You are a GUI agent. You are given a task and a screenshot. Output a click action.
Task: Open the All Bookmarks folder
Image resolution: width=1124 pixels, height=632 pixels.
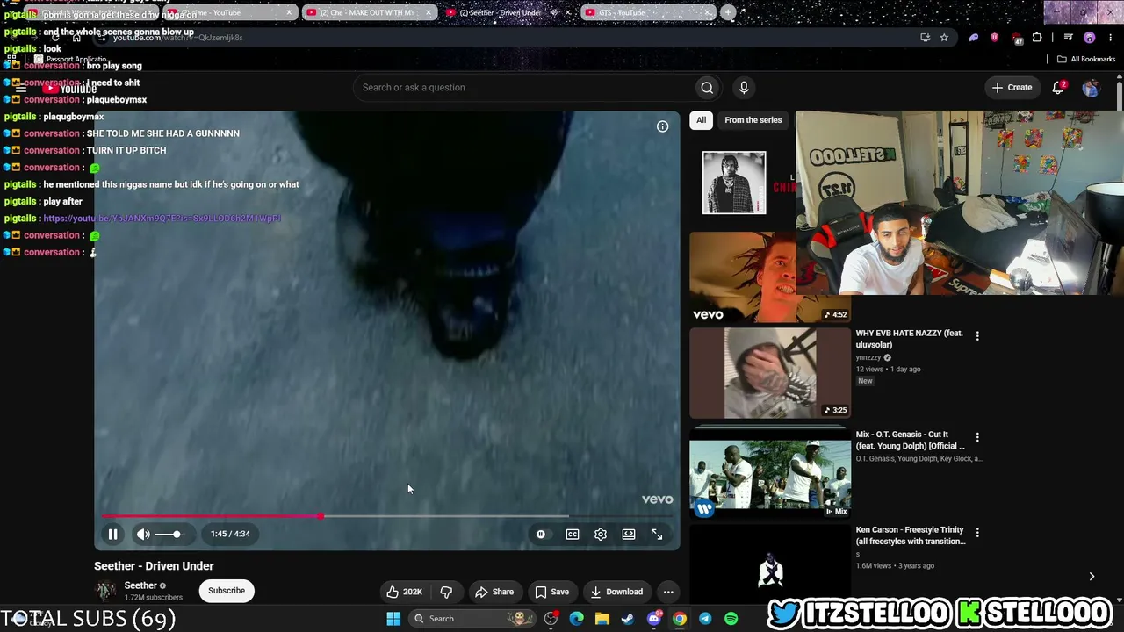coord(1086,60)
